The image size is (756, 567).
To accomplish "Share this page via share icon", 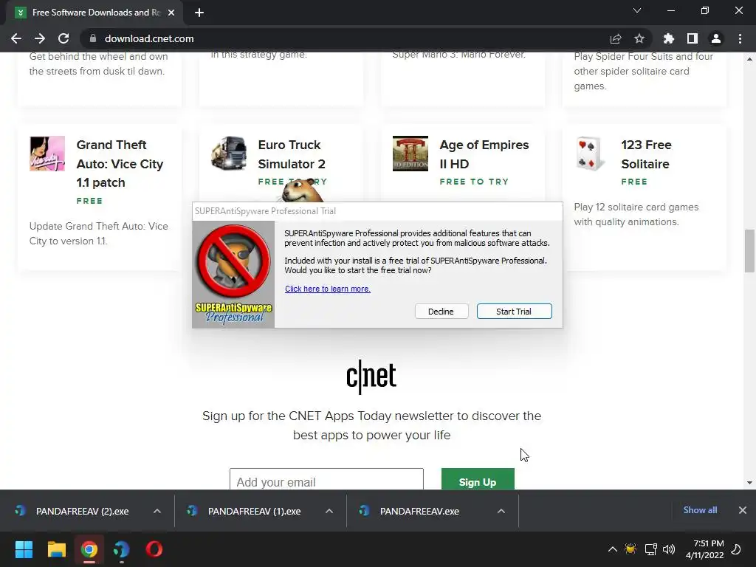I will (x=616, y=38).
